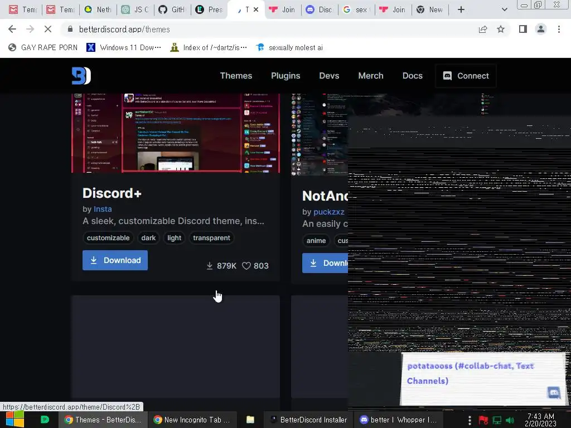
Task: Close the active browser tab
Action: pos(256,9)
